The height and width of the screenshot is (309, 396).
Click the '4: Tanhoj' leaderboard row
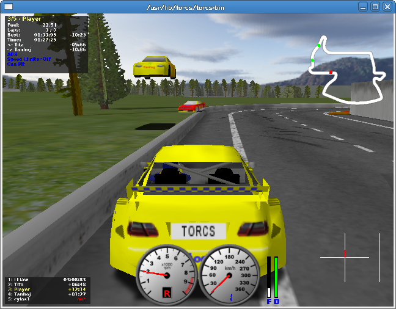(x=46, y=294)
